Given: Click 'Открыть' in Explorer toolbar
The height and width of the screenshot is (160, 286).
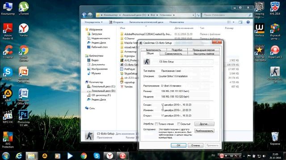Looking at the screenshot, I should pos(116,22).
